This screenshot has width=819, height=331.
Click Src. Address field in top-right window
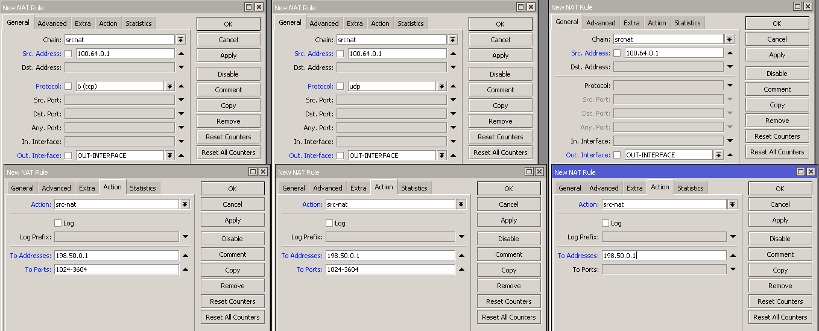[x=674, y=53]
